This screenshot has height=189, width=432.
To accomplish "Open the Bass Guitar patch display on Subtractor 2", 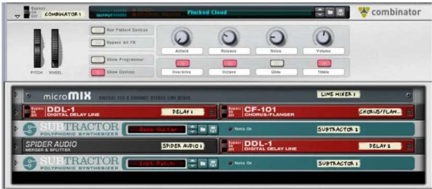I will tap(157, 130).
